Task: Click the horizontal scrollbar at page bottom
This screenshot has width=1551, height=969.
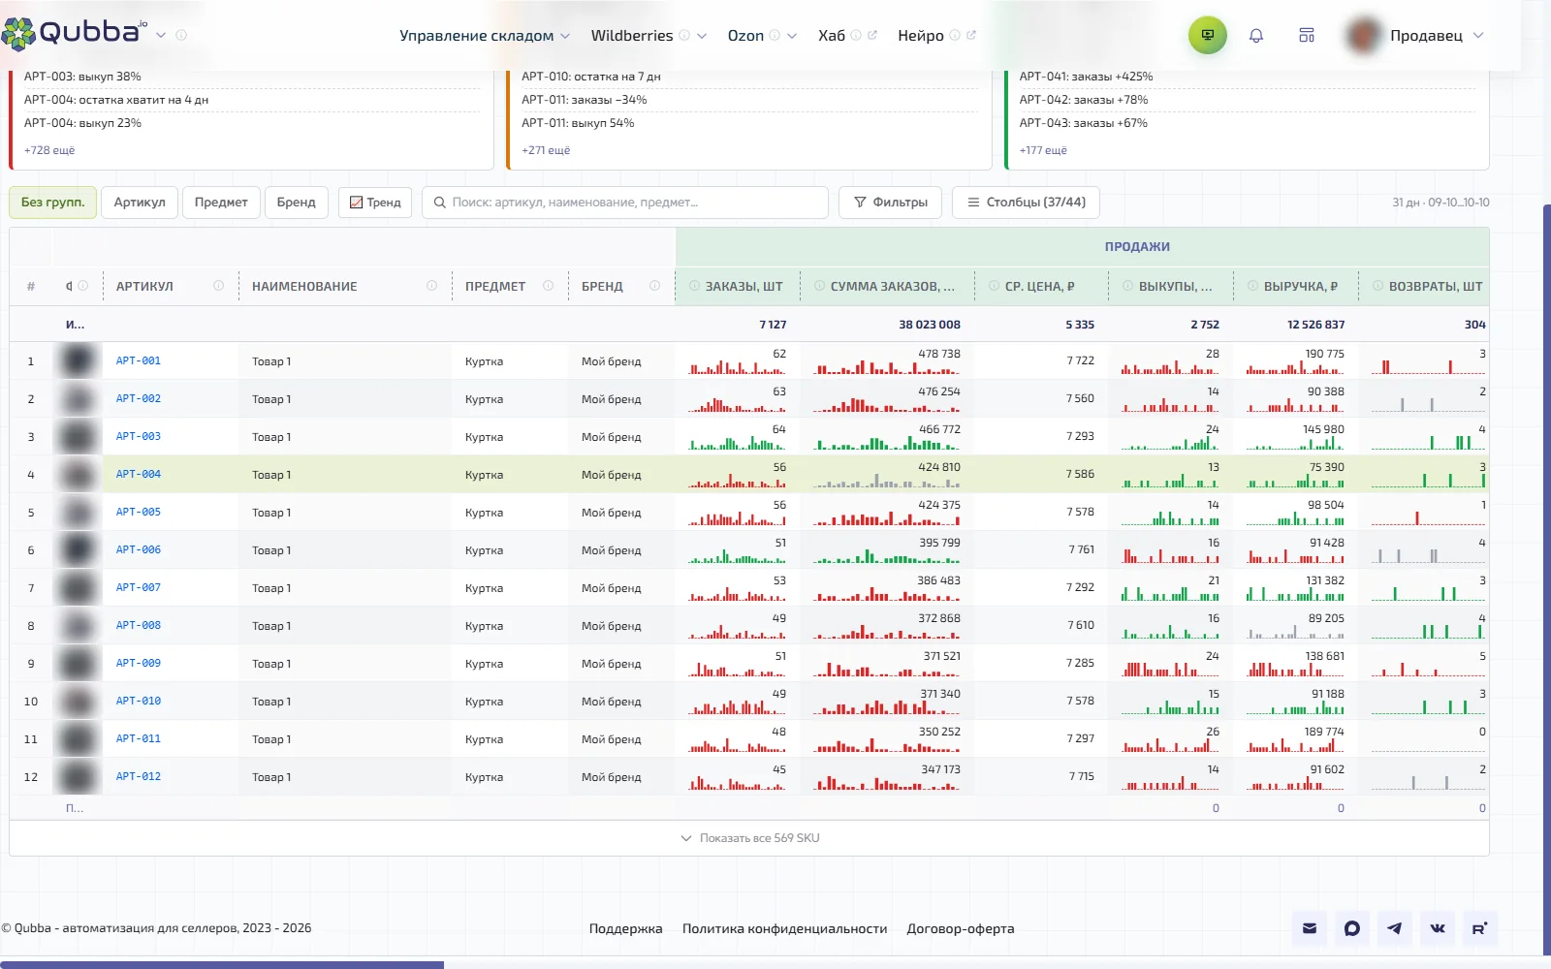Action: coord(222,965)
